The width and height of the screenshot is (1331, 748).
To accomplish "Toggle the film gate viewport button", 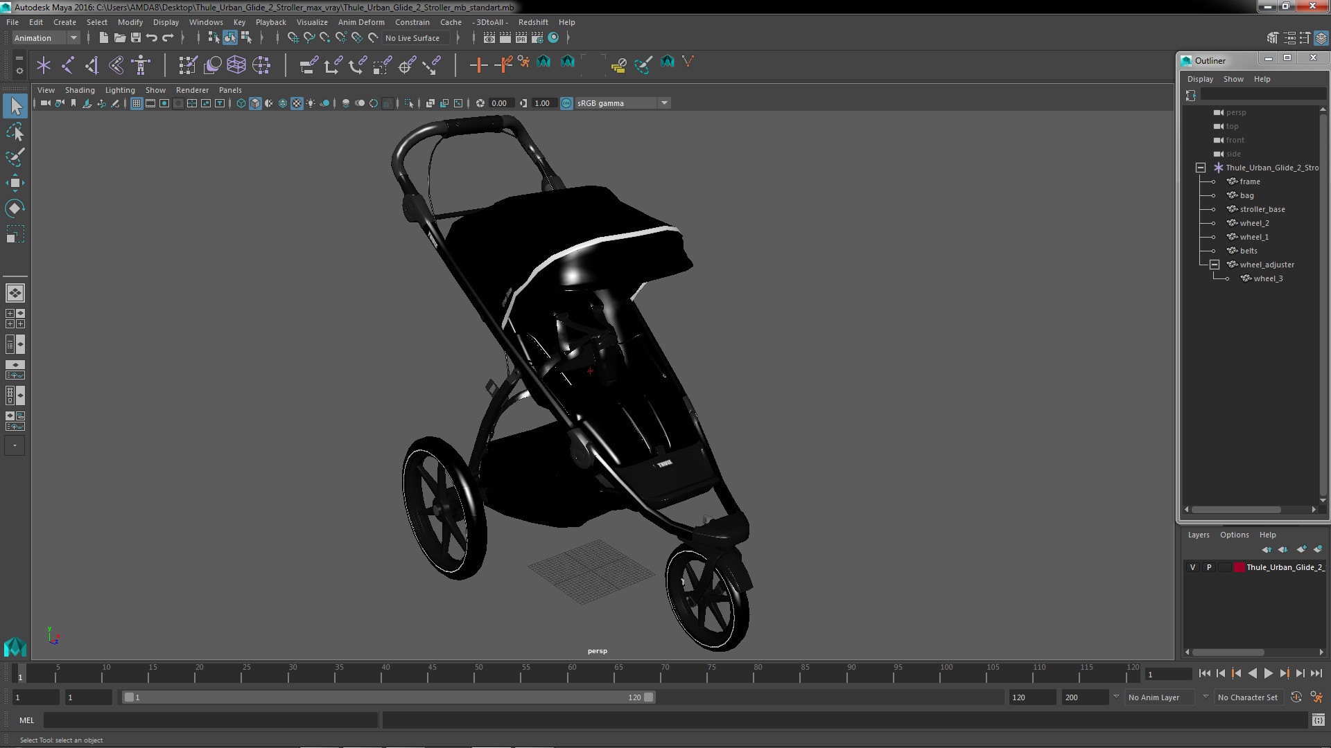I will point(150,103).
